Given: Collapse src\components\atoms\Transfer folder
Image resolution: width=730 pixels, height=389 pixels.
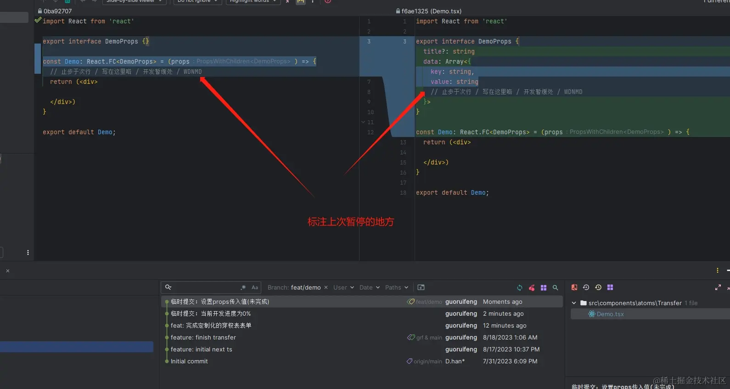Looking at the screenshot, I should pos(574,303).
